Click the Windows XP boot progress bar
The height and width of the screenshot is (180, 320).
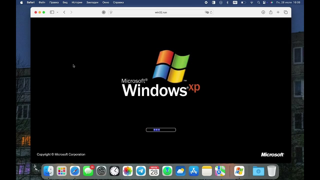pyautogui.click(x=161, y=130)
